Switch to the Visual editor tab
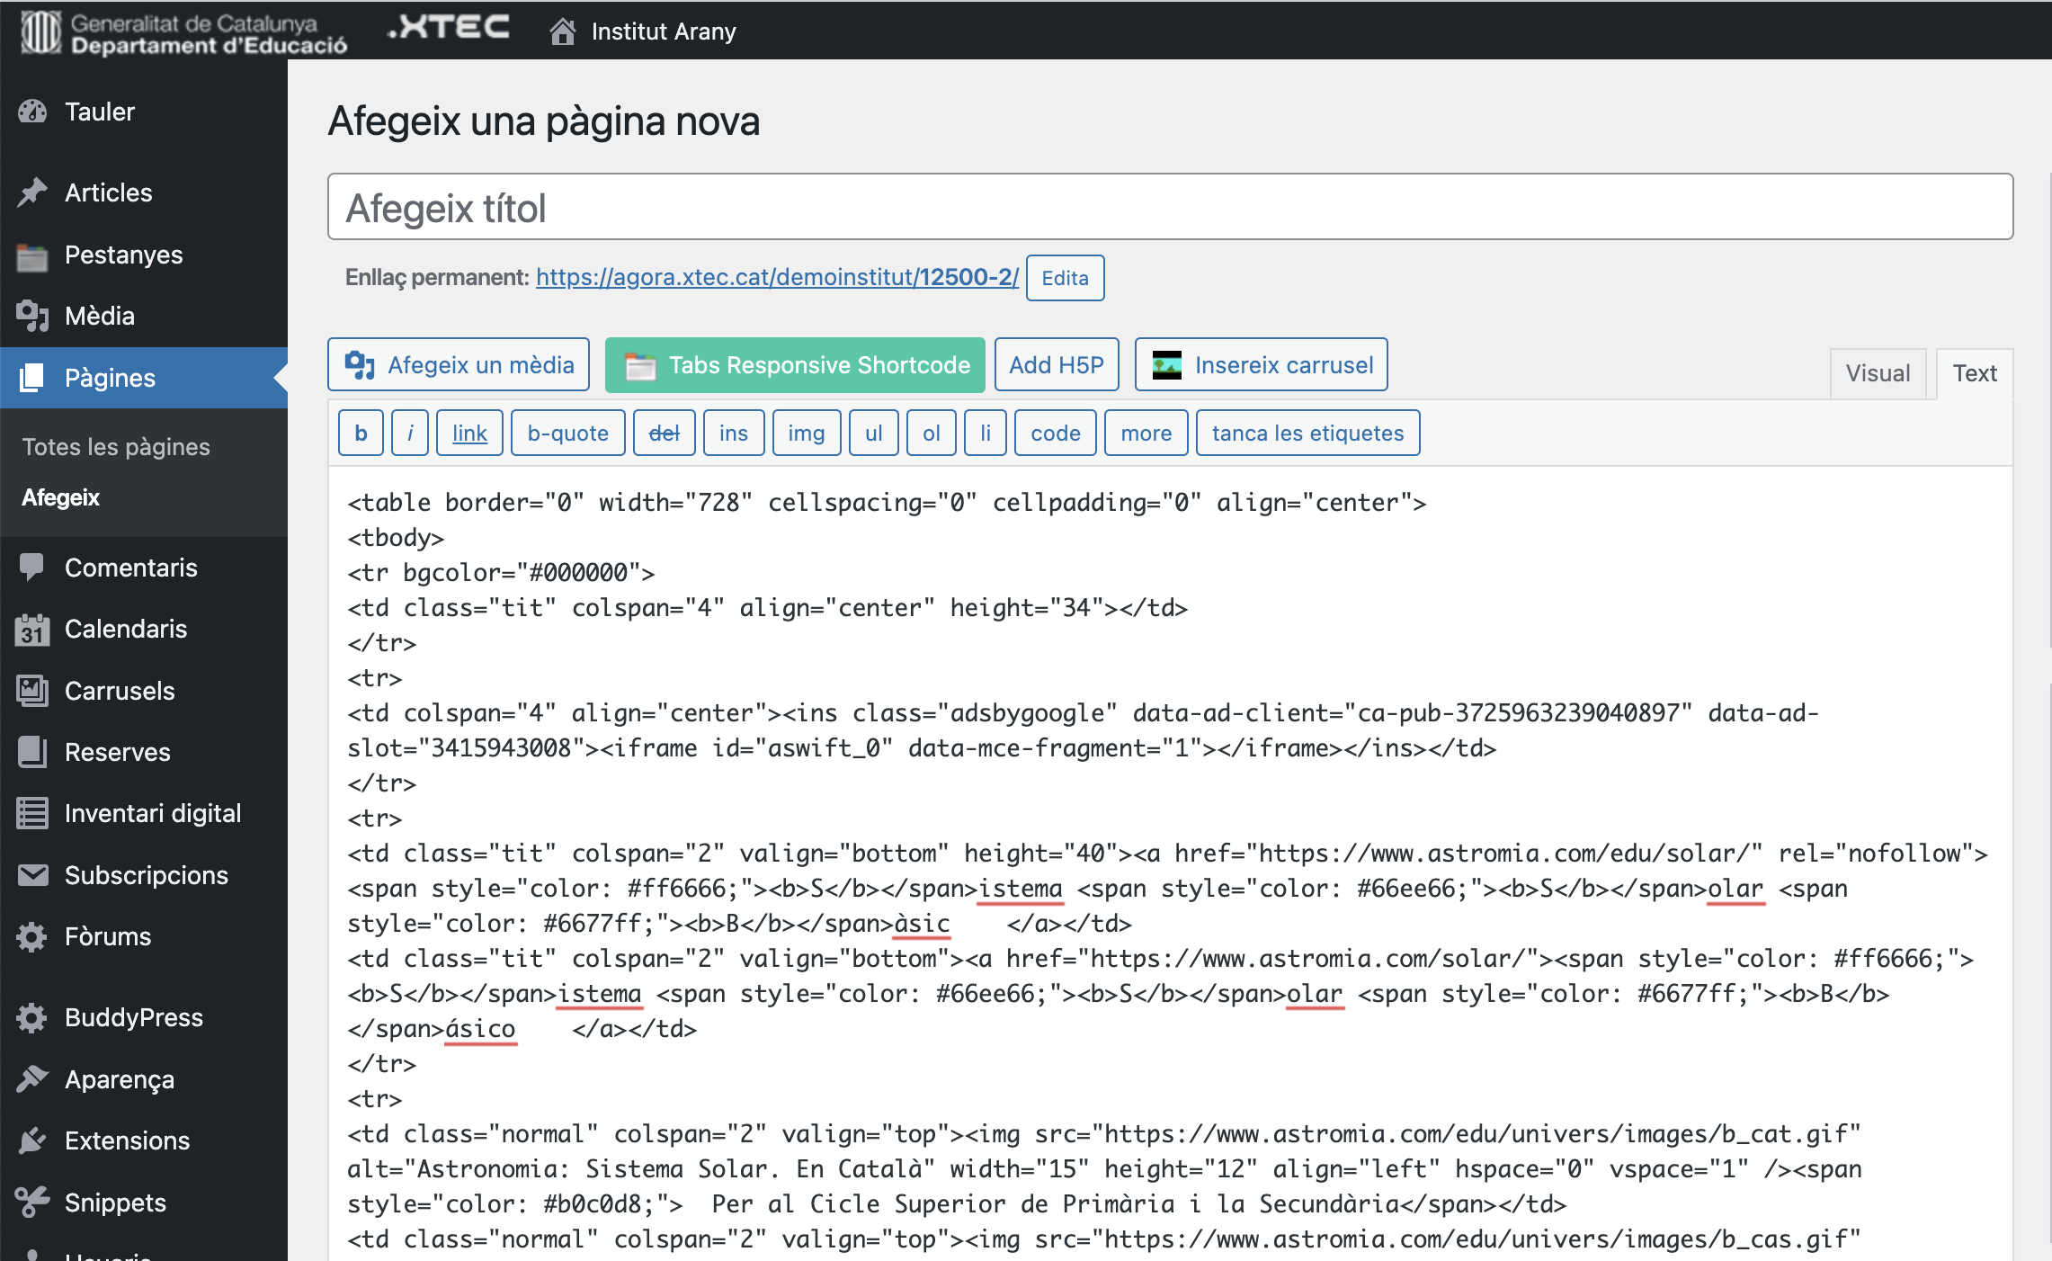The image size is (2052, 1261). [1877, 373]
